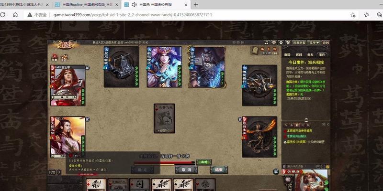Select the 闪 hand card

(139, 185)
